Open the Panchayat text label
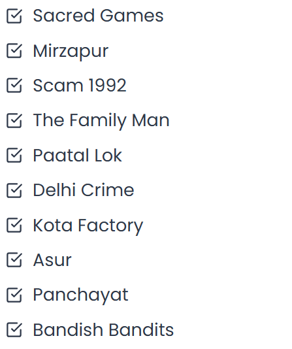 (80, 295)
